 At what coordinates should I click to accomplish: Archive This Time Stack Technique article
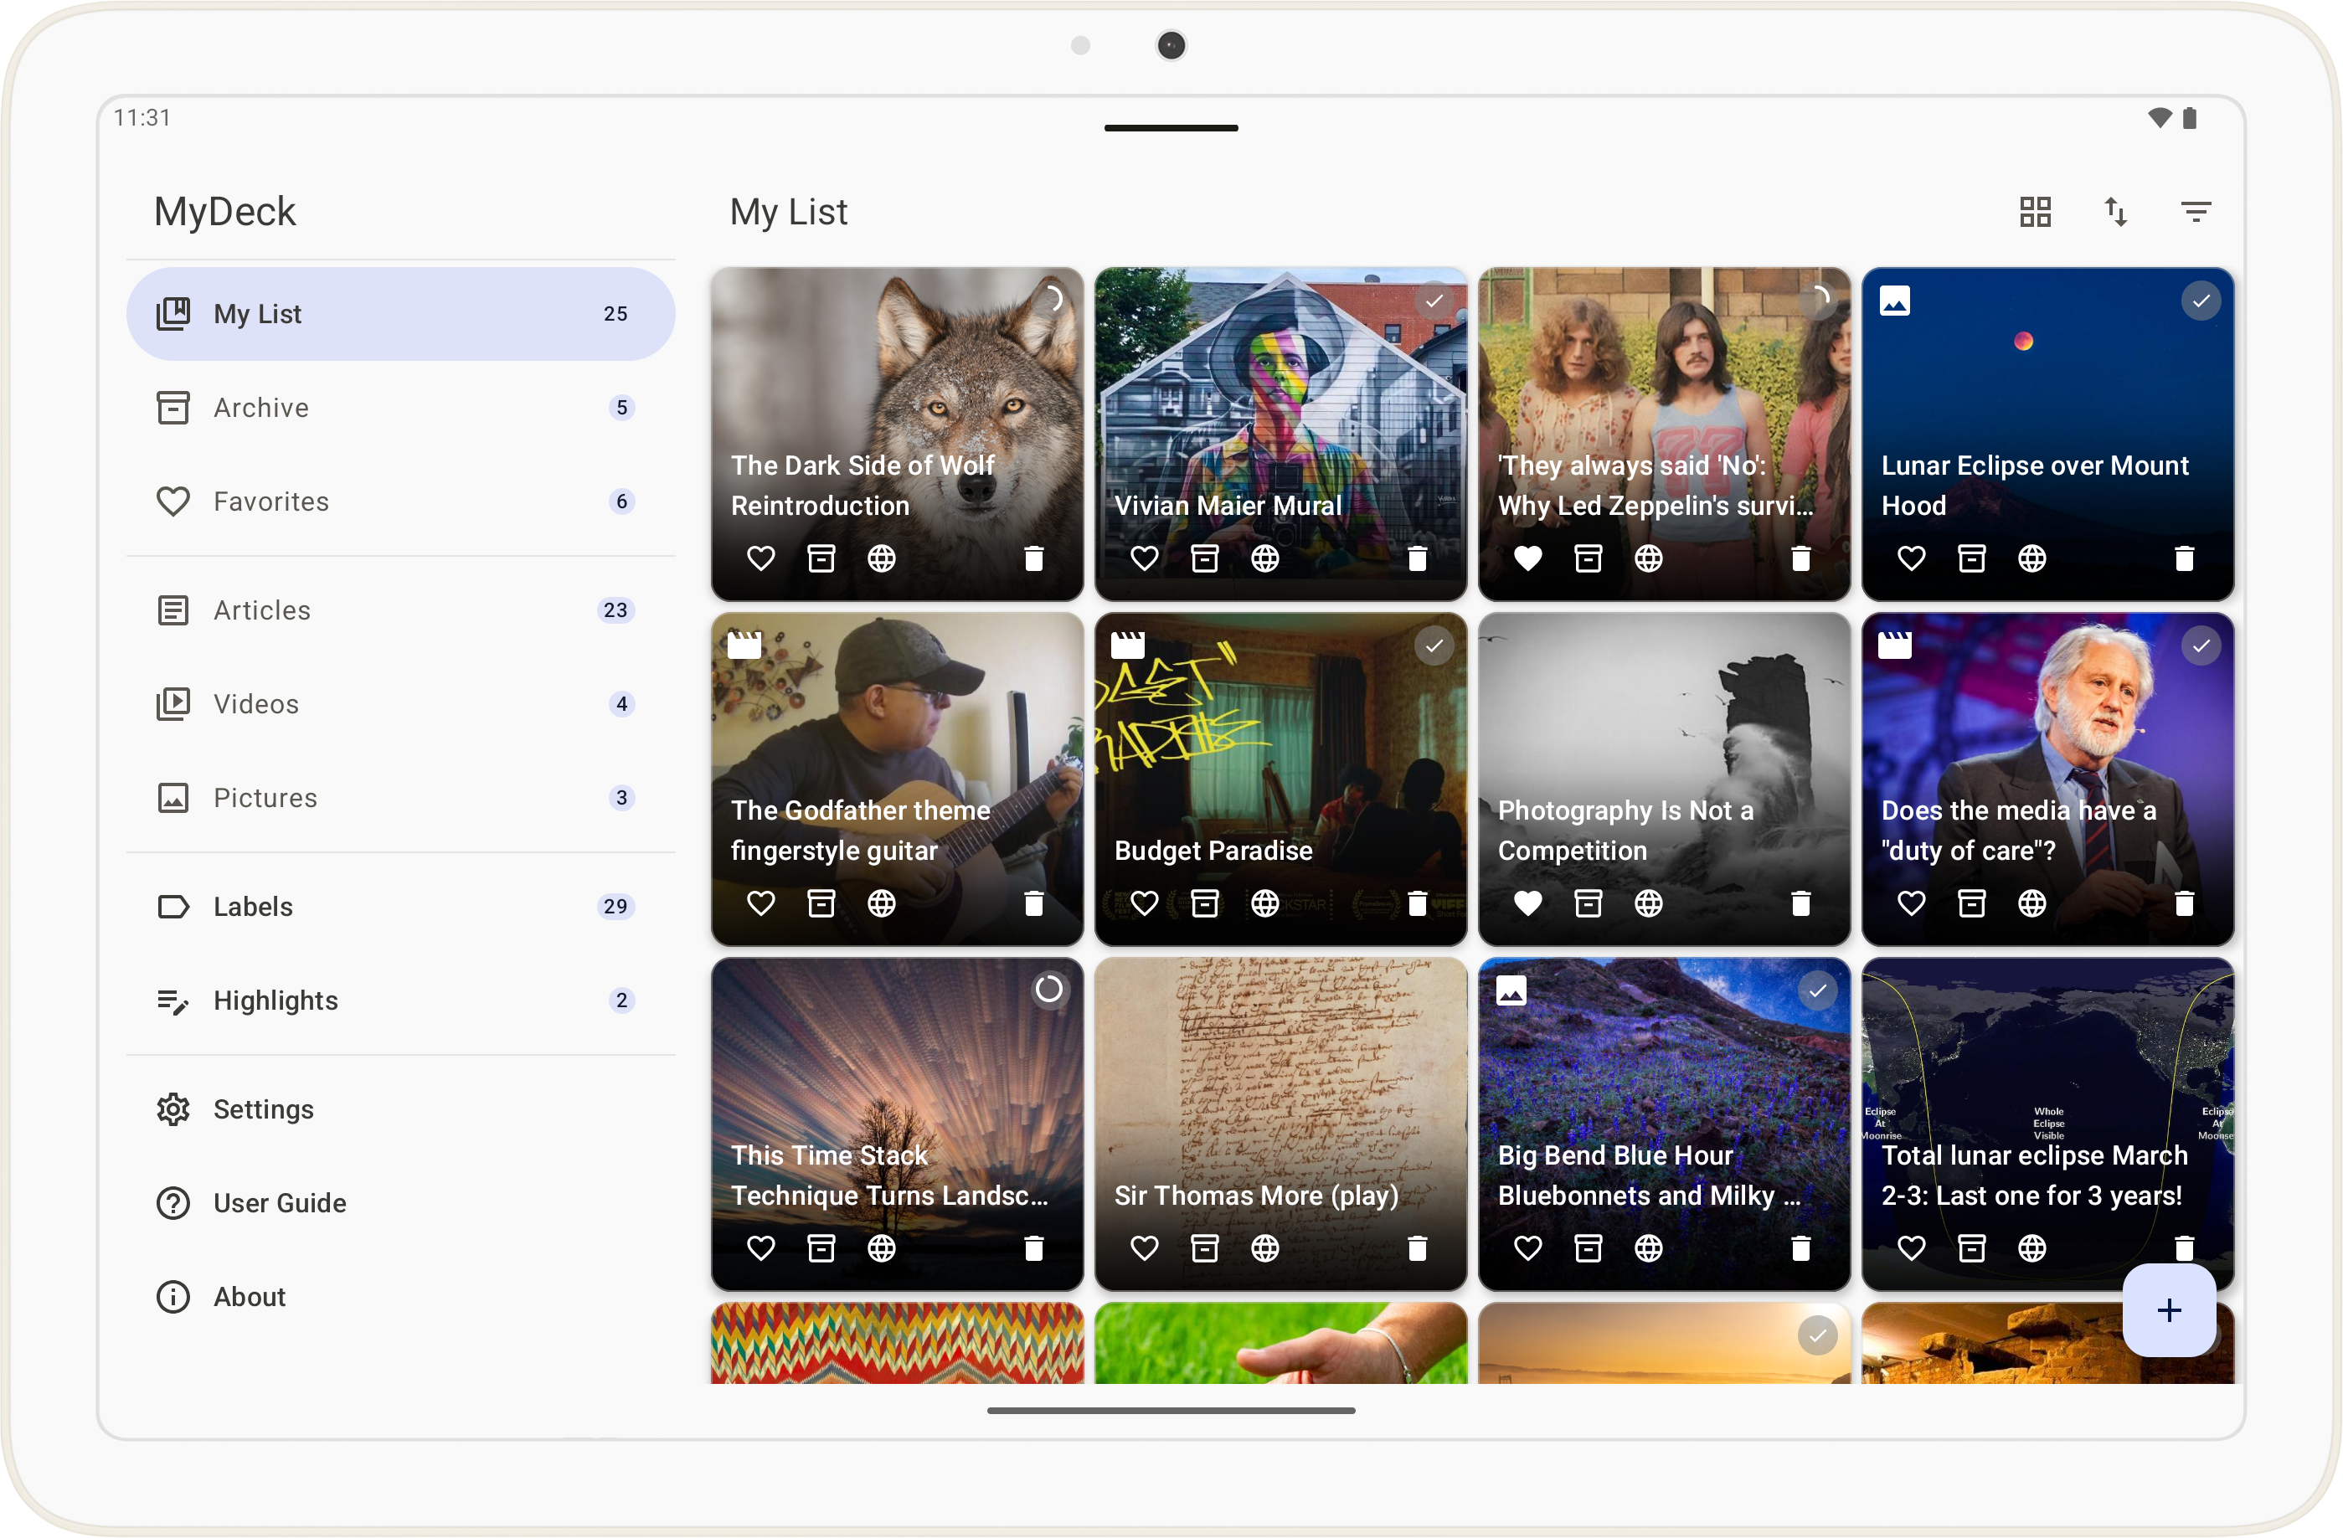coord(821,1247)
